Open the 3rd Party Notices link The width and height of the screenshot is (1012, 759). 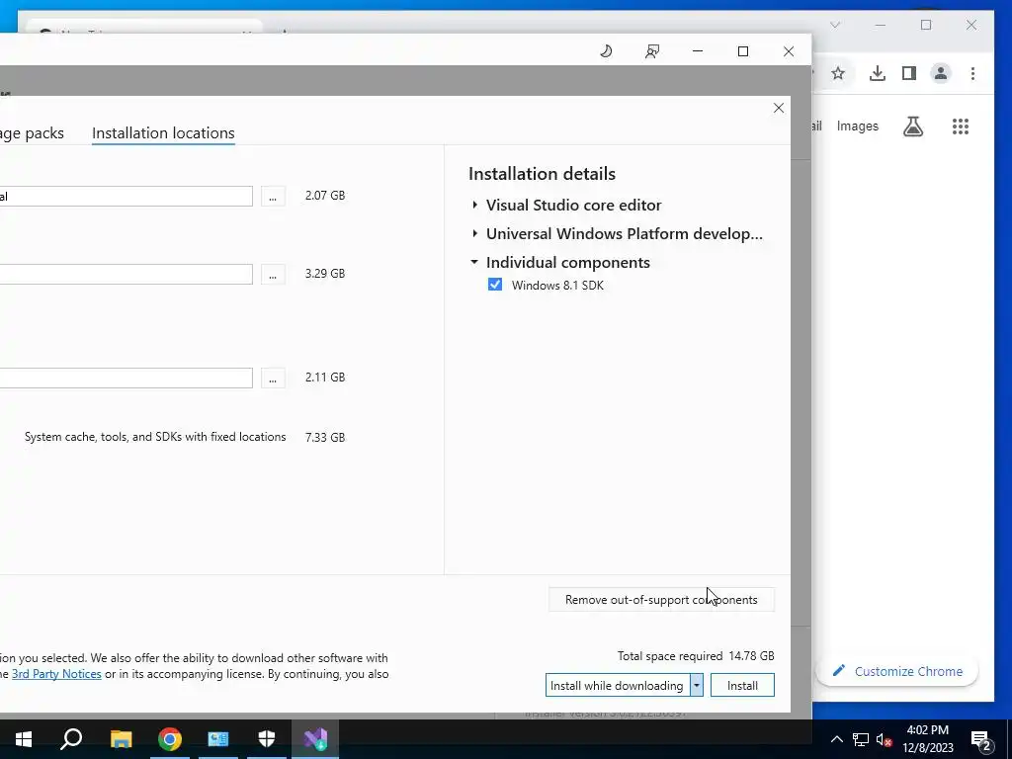(56, 674)
